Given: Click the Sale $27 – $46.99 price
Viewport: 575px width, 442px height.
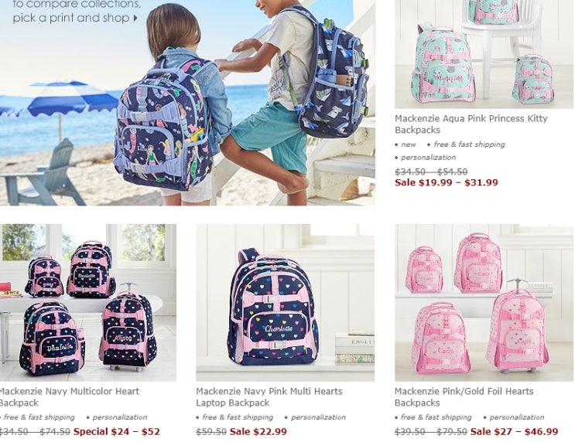Looking at the screenshot, I should [514, 431].
